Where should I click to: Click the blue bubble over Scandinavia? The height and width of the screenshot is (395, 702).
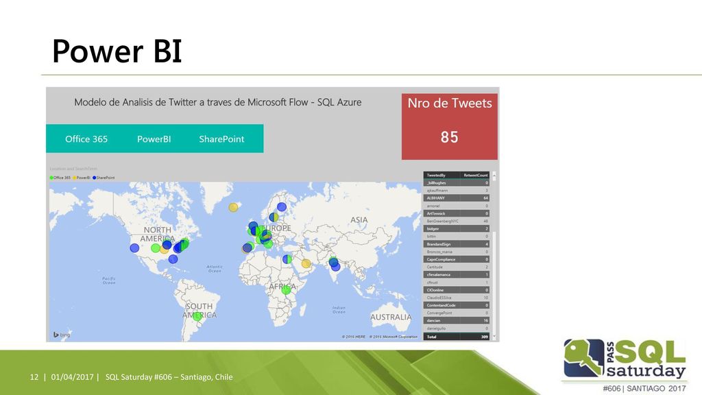point(282,206)
